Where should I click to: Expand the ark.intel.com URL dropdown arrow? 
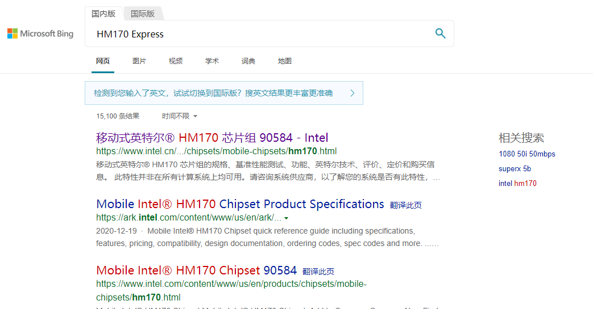[x=286, y=218]
